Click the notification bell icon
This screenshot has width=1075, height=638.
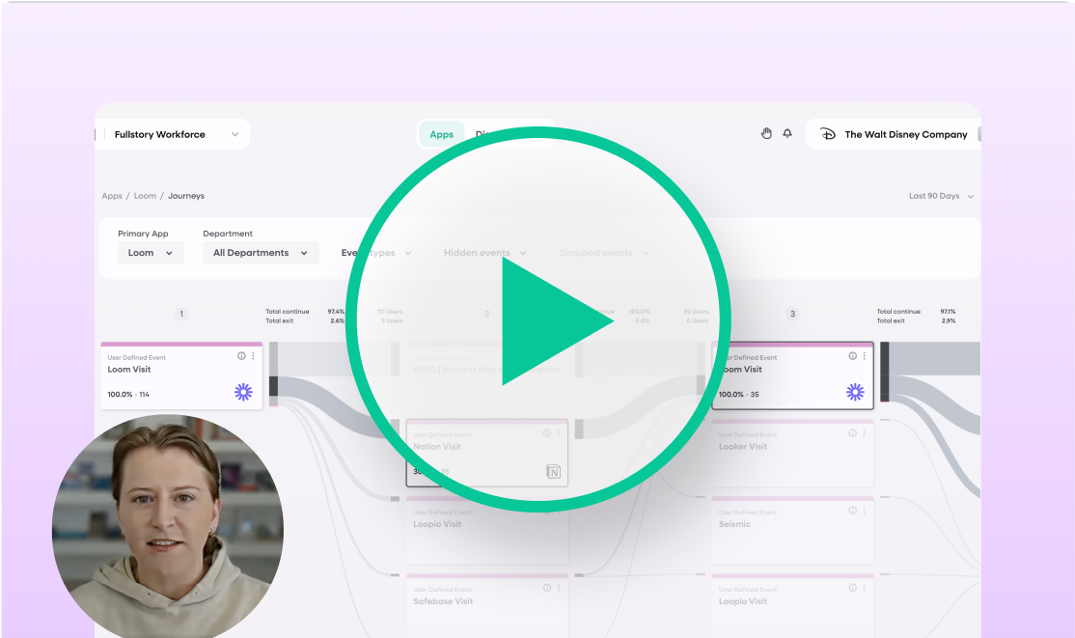[x=786, y=133]
